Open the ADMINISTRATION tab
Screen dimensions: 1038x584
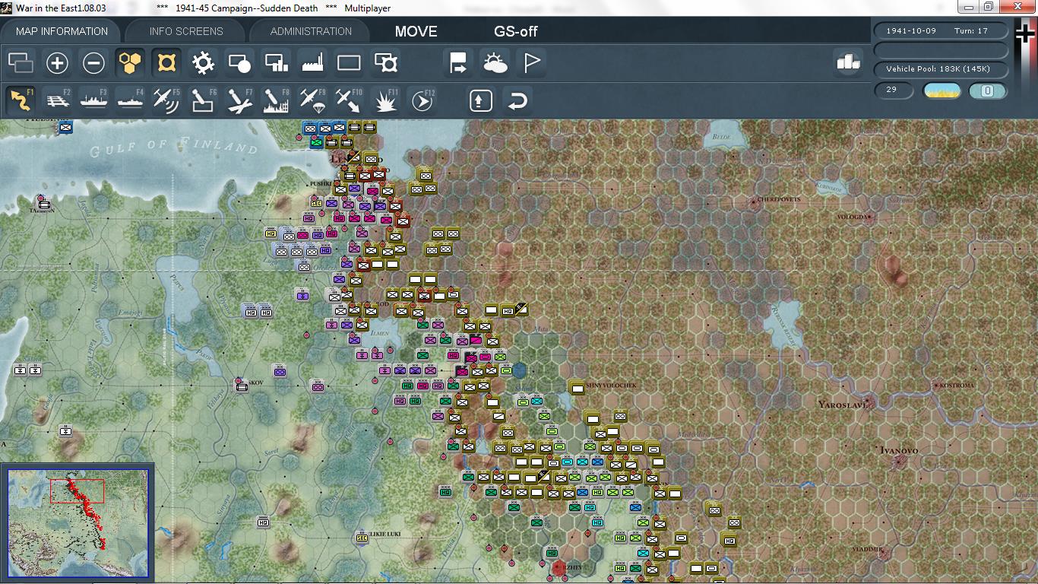311,31
